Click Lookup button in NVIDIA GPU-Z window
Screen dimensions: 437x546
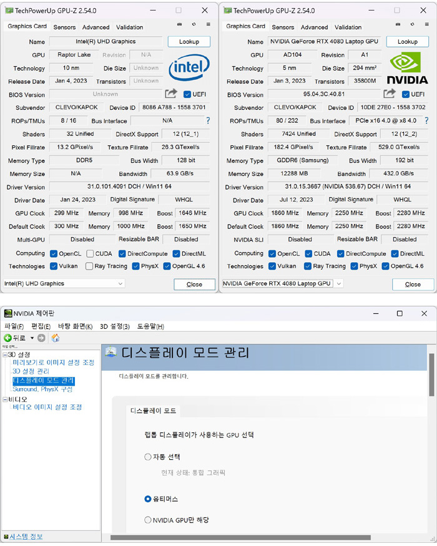[x=408, y=41]
